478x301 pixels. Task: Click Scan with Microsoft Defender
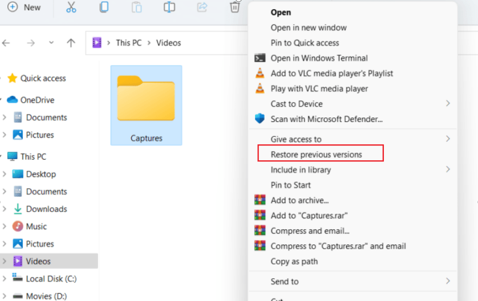tap(326, 119)
